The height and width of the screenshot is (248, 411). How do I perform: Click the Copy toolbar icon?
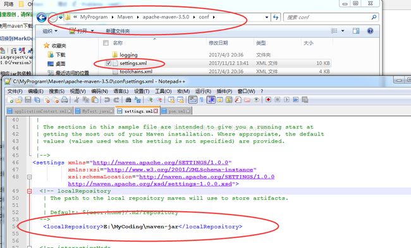click(x=86, y=100)
